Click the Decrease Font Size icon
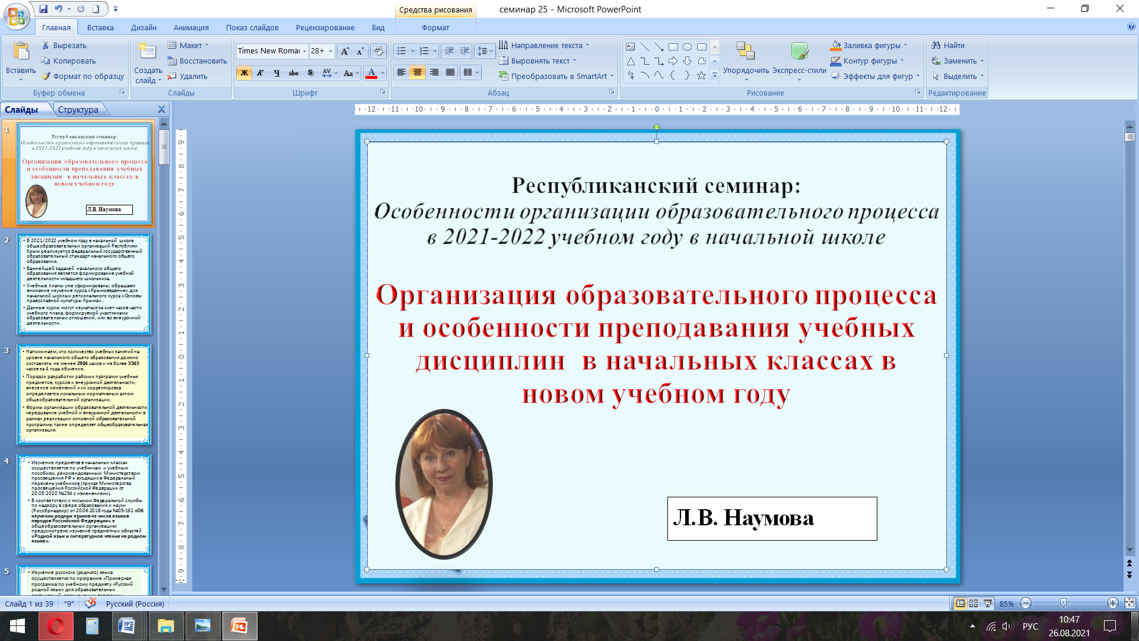Screen dimensions: 1139x641 (x=359, y=52)
